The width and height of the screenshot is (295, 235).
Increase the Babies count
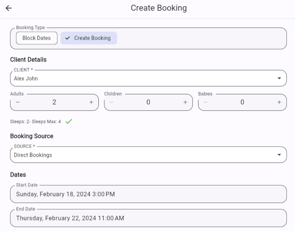(279, 102)
